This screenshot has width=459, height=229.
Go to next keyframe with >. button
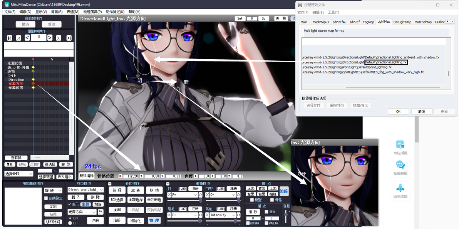(59, 38)
